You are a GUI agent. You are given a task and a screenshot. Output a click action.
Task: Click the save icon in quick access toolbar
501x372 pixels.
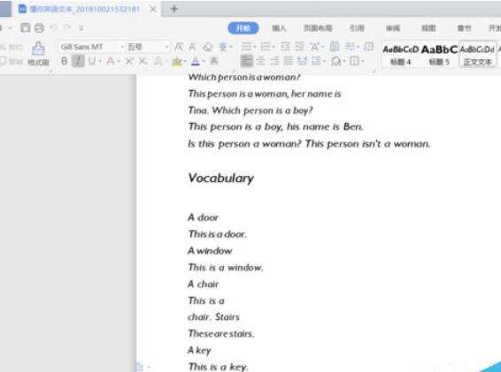coord(26,27)
